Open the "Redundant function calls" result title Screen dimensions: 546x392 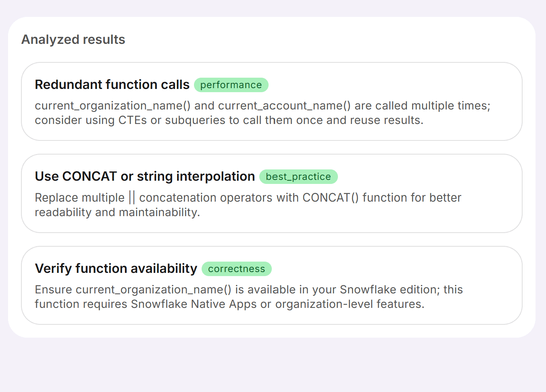(112, 85)
